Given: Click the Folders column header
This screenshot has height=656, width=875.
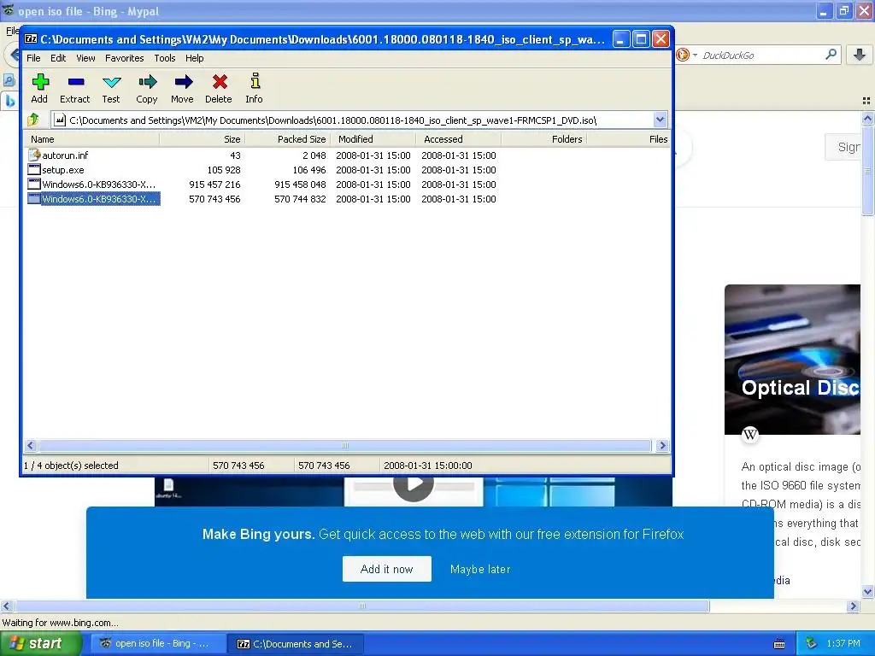Looking at the screenshot, I should pos(543,139).
